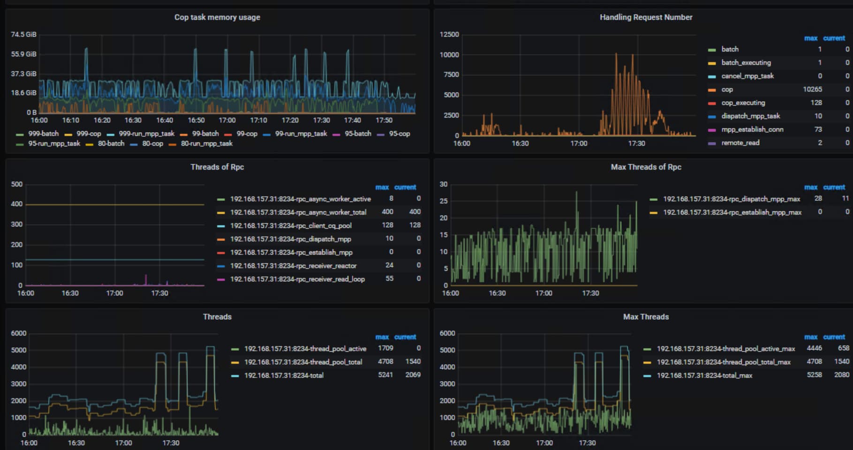Screen dimensions: 853x450
Task: Click the remote_read legend color swatch
Action: (712, 143)
